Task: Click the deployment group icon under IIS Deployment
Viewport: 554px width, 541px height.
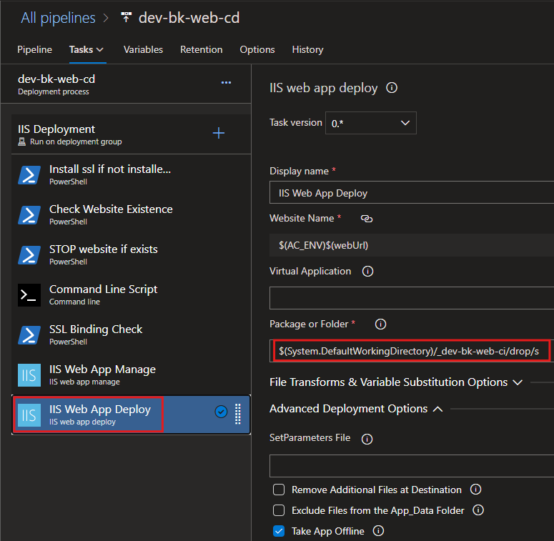Action: [22, 142]
